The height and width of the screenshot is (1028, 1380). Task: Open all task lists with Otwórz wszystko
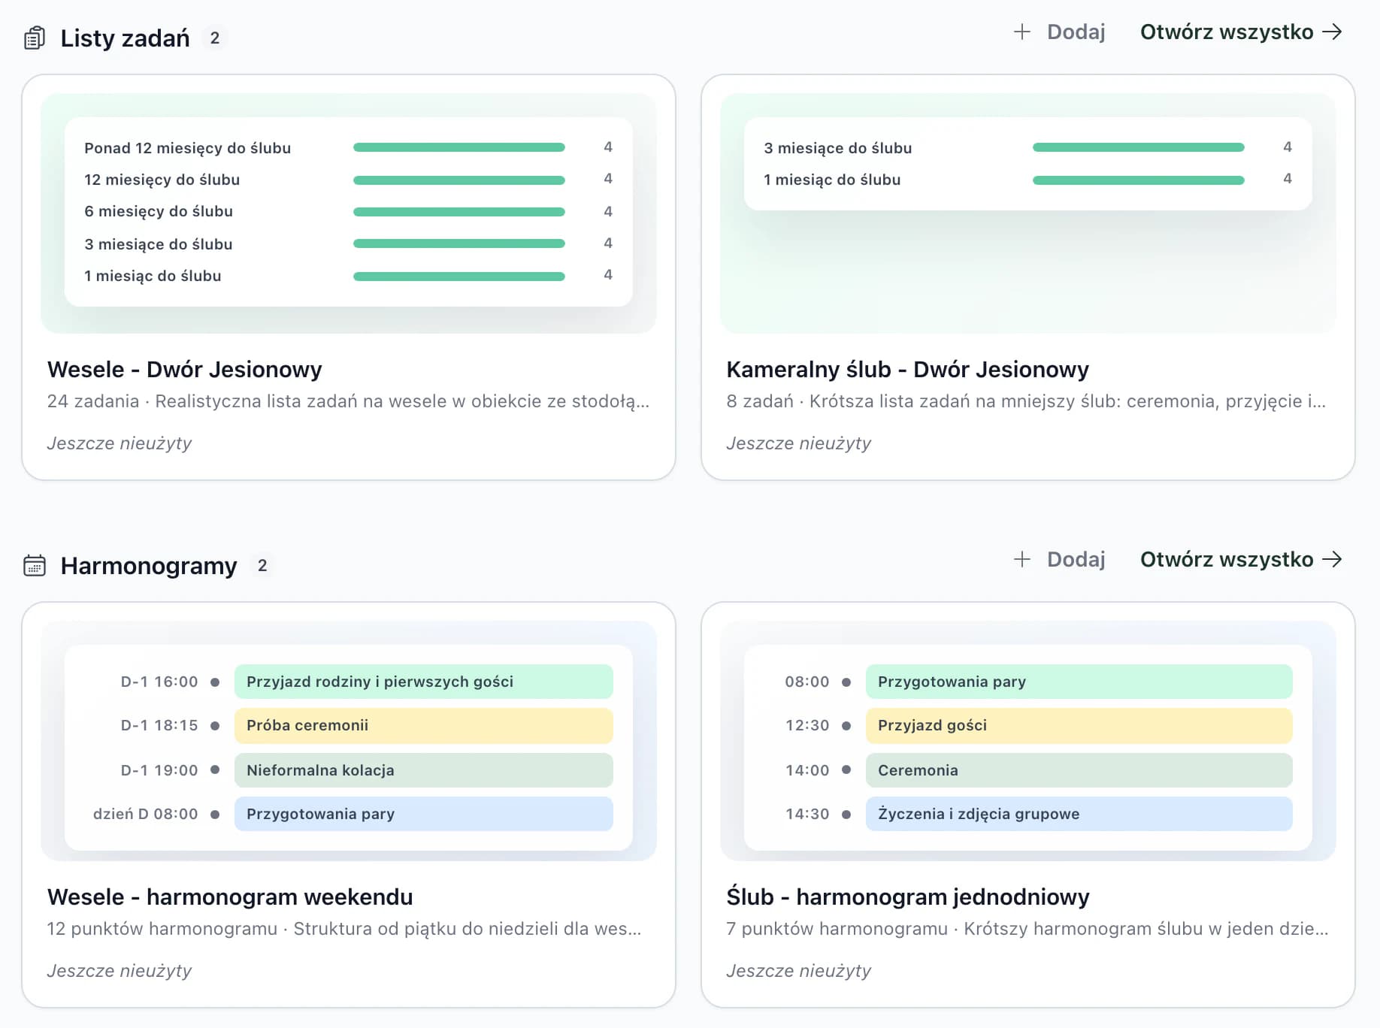tap(1241, 32)
